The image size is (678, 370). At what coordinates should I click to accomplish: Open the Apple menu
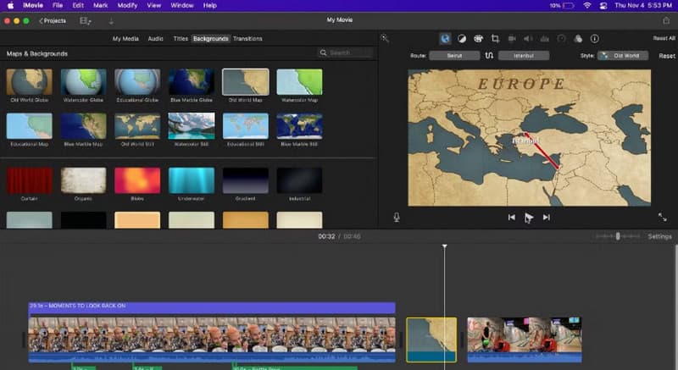click(x=10, y=6)
